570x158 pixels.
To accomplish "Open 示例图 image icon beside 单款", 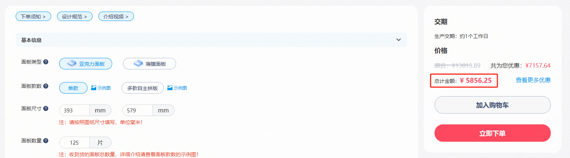I will [94, 88].
